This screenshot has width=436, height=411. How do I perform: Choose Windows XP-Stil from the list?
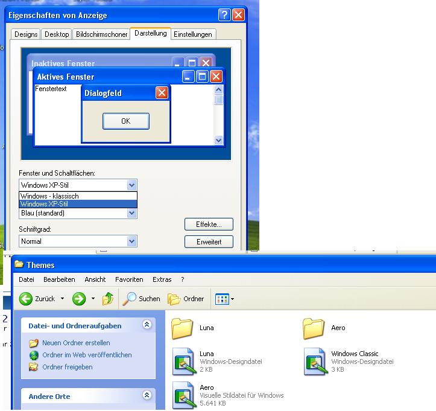(78, 204)
